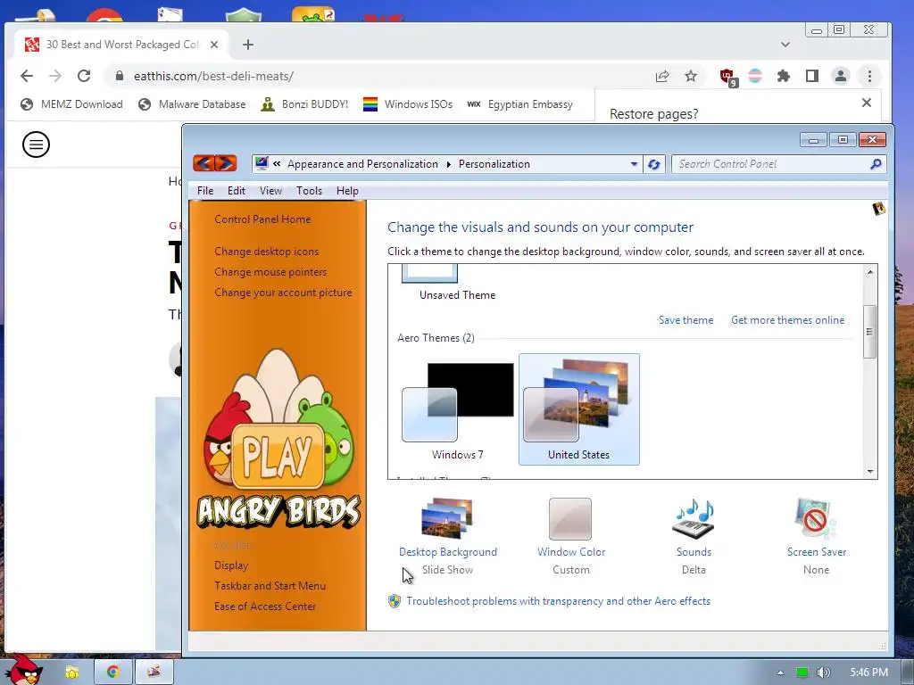The height and width of the screenshot is (685, 914).
Task: Open the Edit menu
Action: tap(236, 191)
